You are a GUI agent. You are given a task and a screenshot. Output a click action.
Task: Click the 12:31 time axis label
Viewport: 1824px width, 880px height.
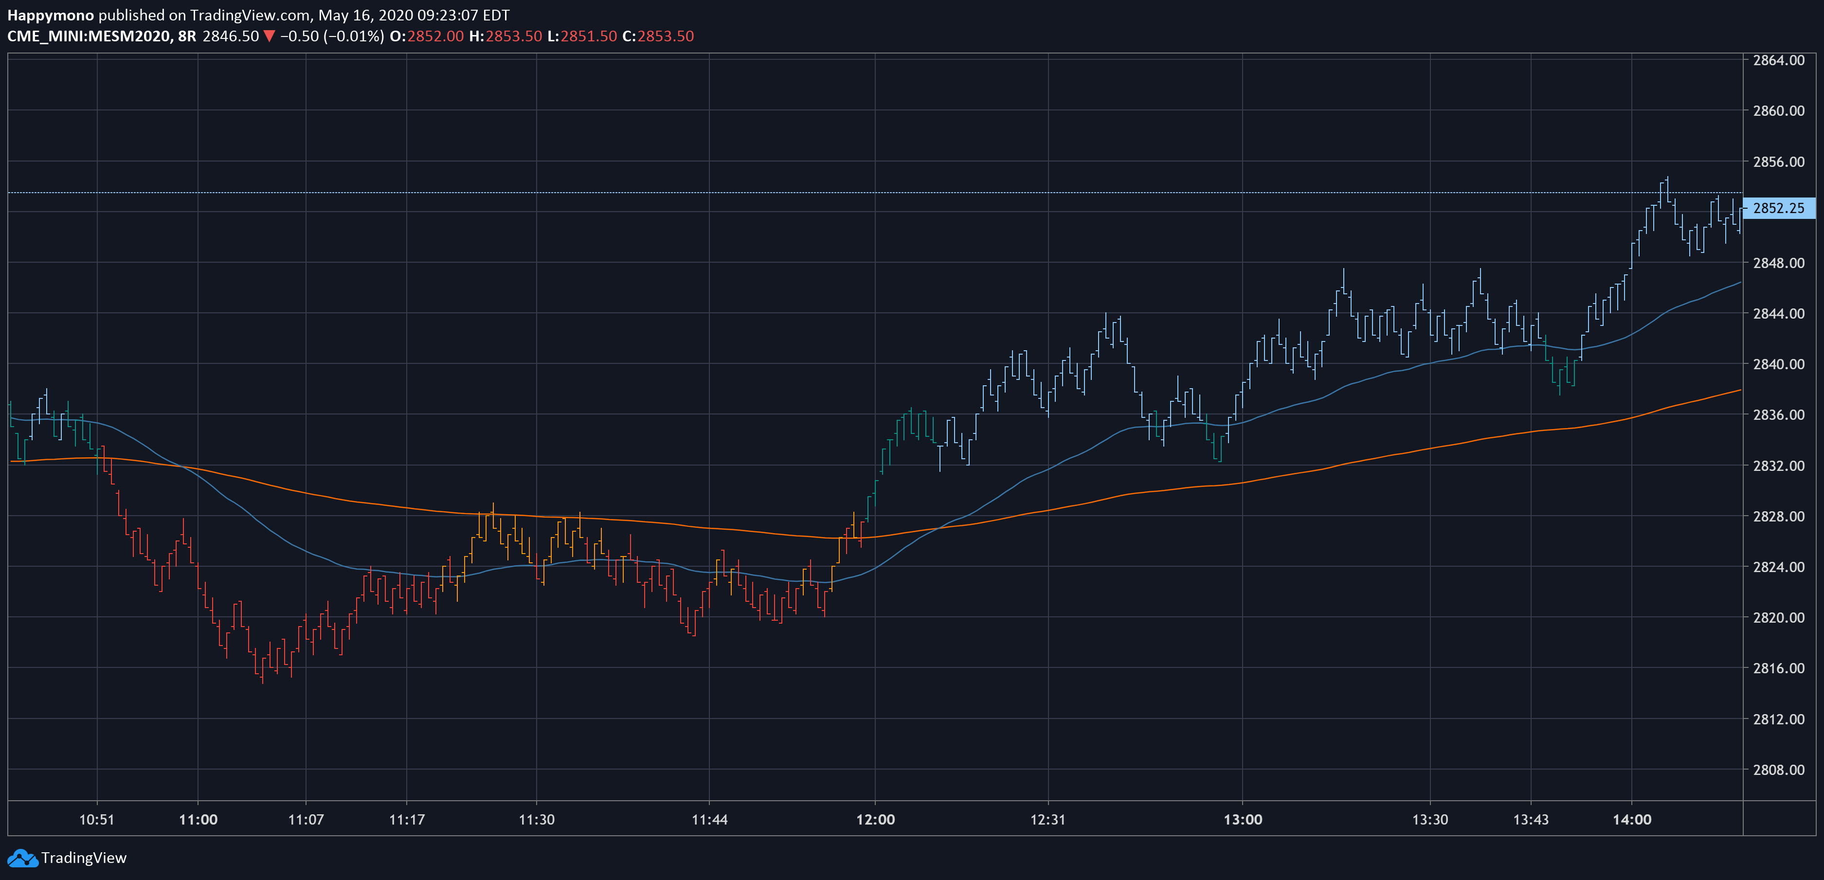[x=1048, y=820]
